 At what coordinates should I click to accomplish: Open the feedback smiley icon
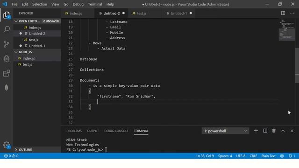coord(282,156)
